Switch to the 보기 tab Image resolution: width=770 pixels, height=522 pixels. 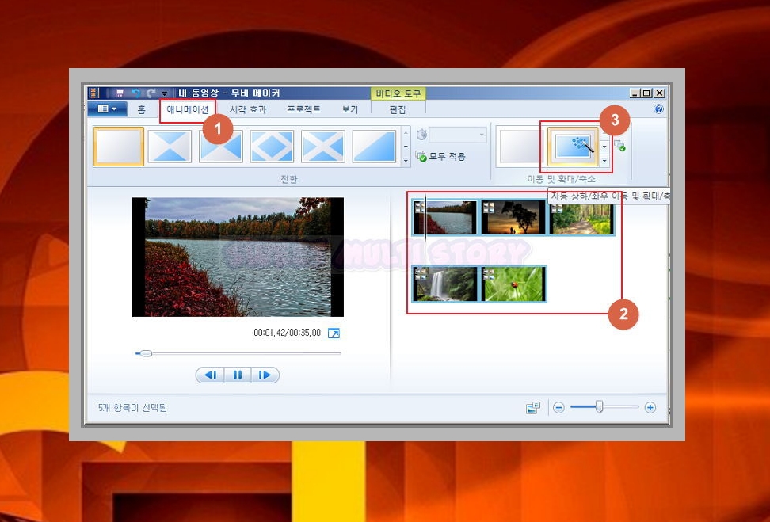click(350, 109)
